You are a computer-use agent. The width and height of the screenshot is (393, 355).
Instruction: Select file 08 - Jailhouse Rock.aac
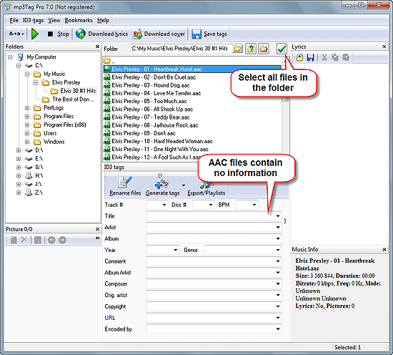[x=154, y=125]
